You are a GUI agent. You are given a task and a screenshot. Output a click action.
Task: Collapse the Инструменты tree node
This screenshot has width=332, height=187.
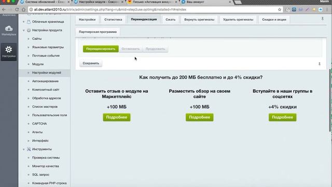pyautogui.click(x=23, y=149)
